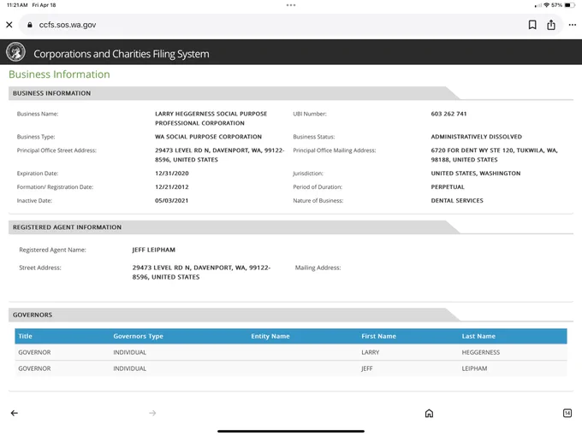Open the share sheet icon
Image resolution: width=582 pixels, height=436 pixels.
point(551,25)
